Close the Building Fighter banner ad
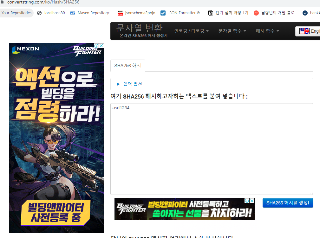Viewport: 320px width, 238px height. coord(252,201)
